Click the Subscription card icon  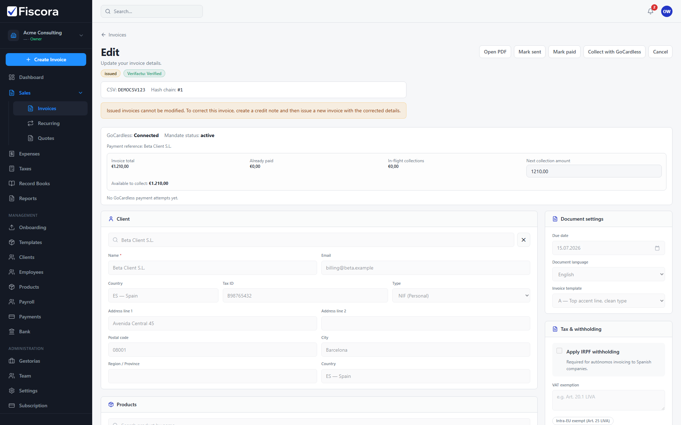(x=12, y=406)
